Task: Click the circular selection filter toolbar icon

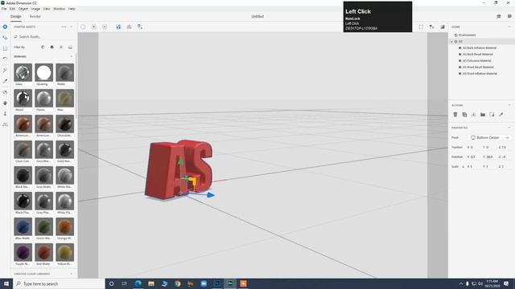Action: tap(83, 26)
